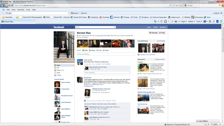Open the Home icon in command bar
This screenshot has height=126, width=224.
click(155, 22)
